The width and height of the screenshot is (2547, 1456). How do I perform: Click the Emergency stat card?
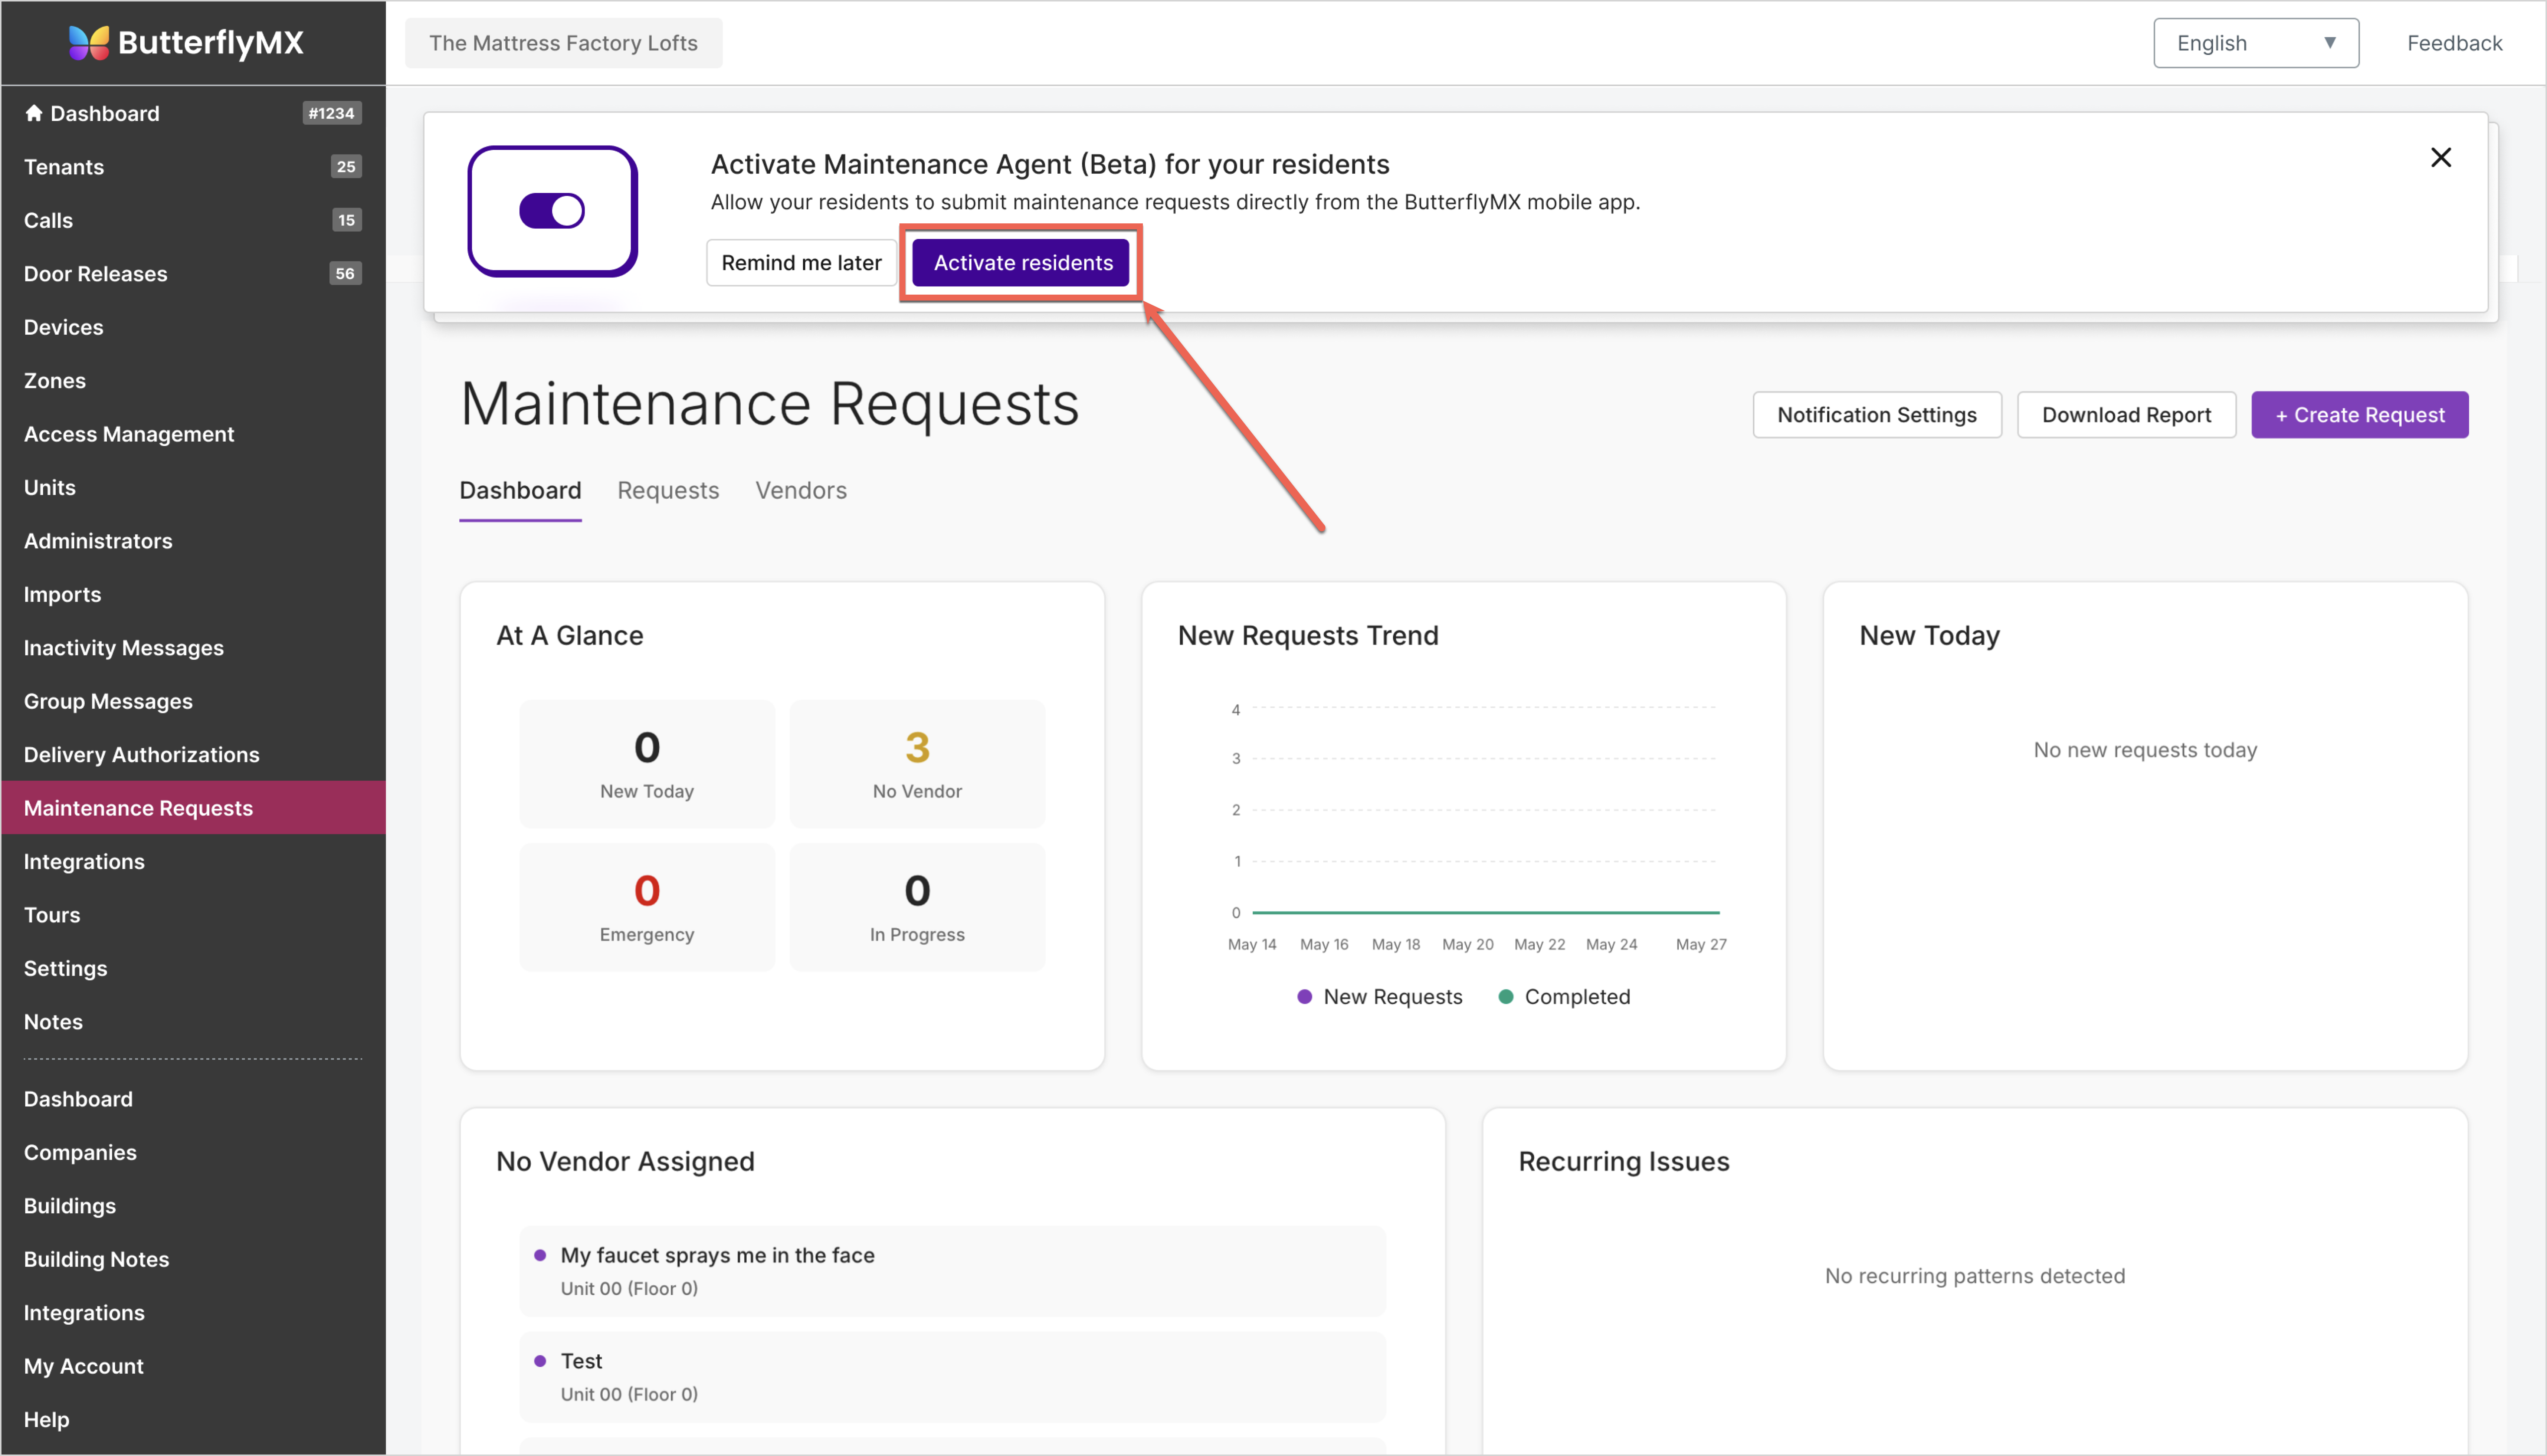(647, 907)
